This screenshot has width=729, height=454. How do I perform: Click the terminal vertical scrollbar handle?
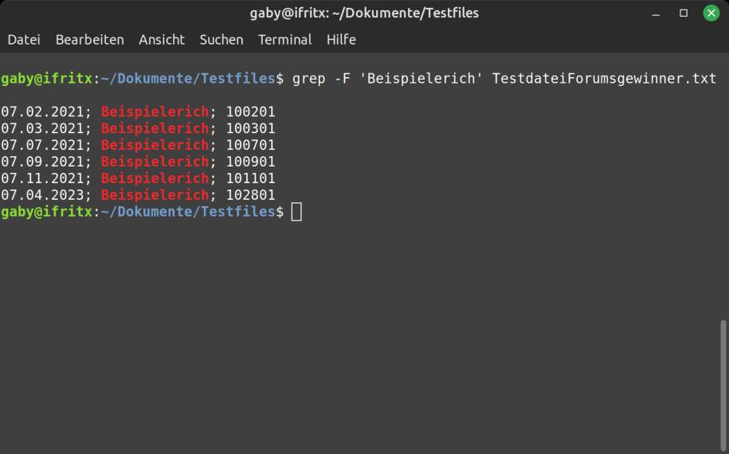click(723, 381)
